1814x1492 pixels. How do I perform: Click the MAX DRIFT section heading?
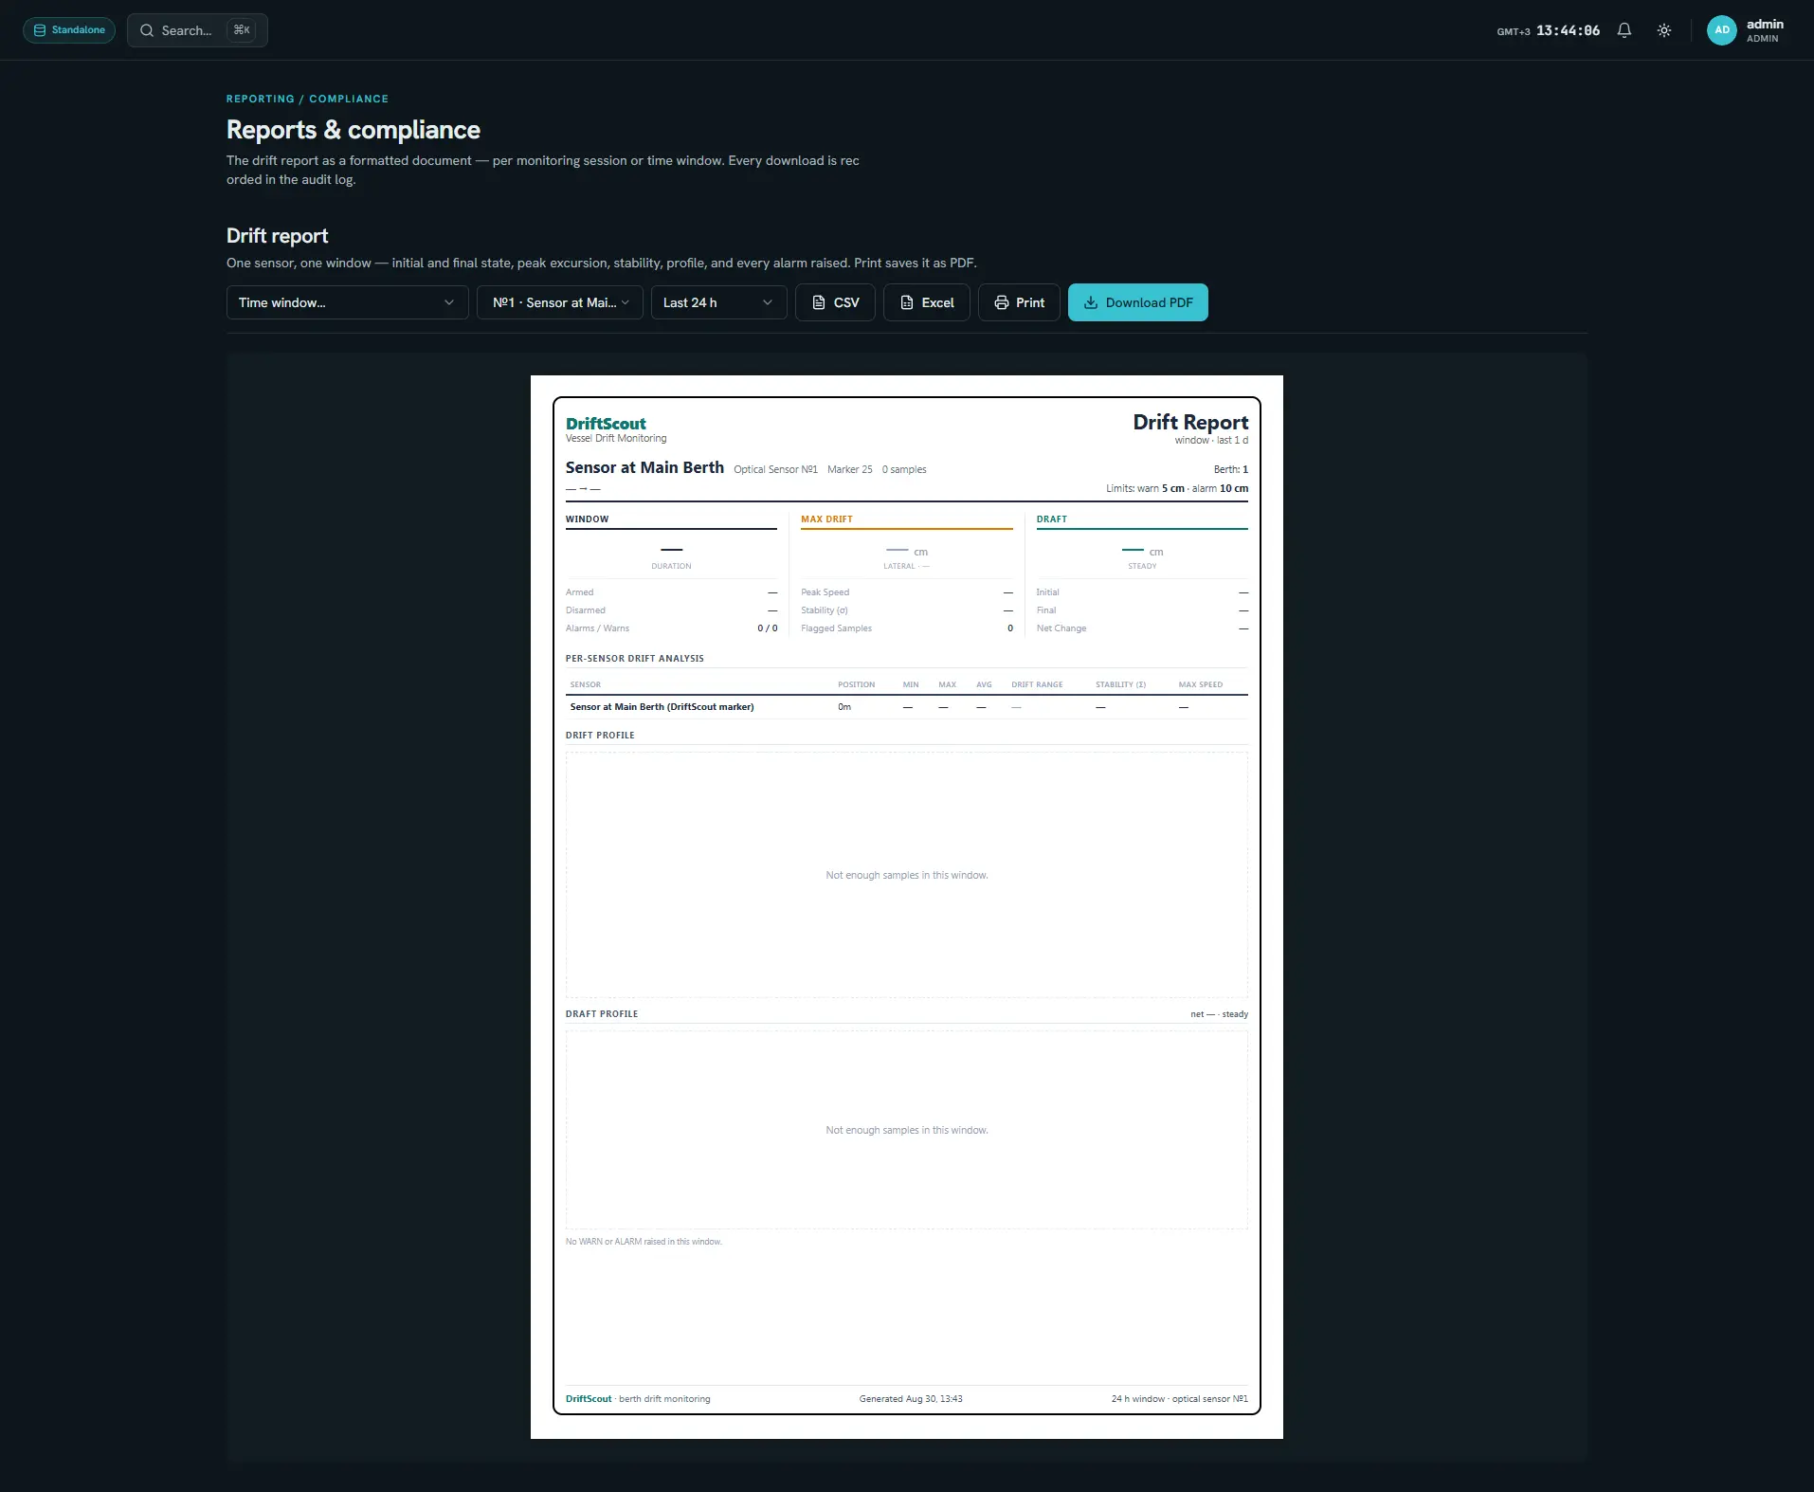826,519
